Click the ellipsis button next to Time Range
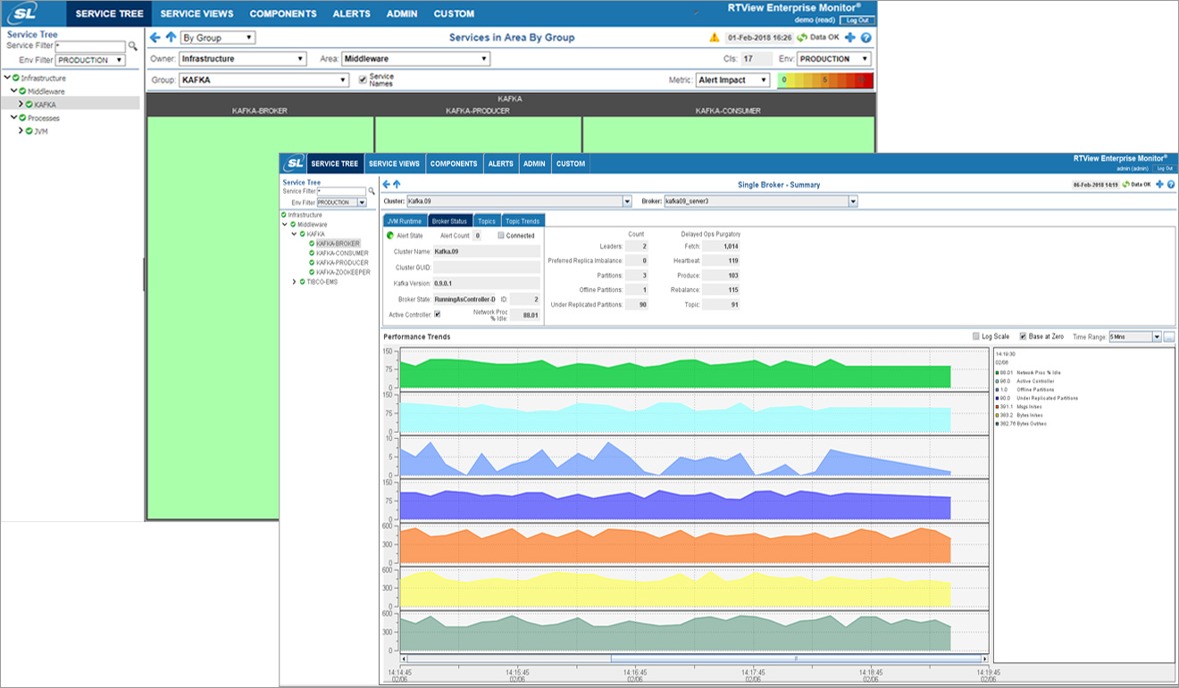Image resolution: width=1179 pixels, height=688 pixels. tap(1169, 336)
